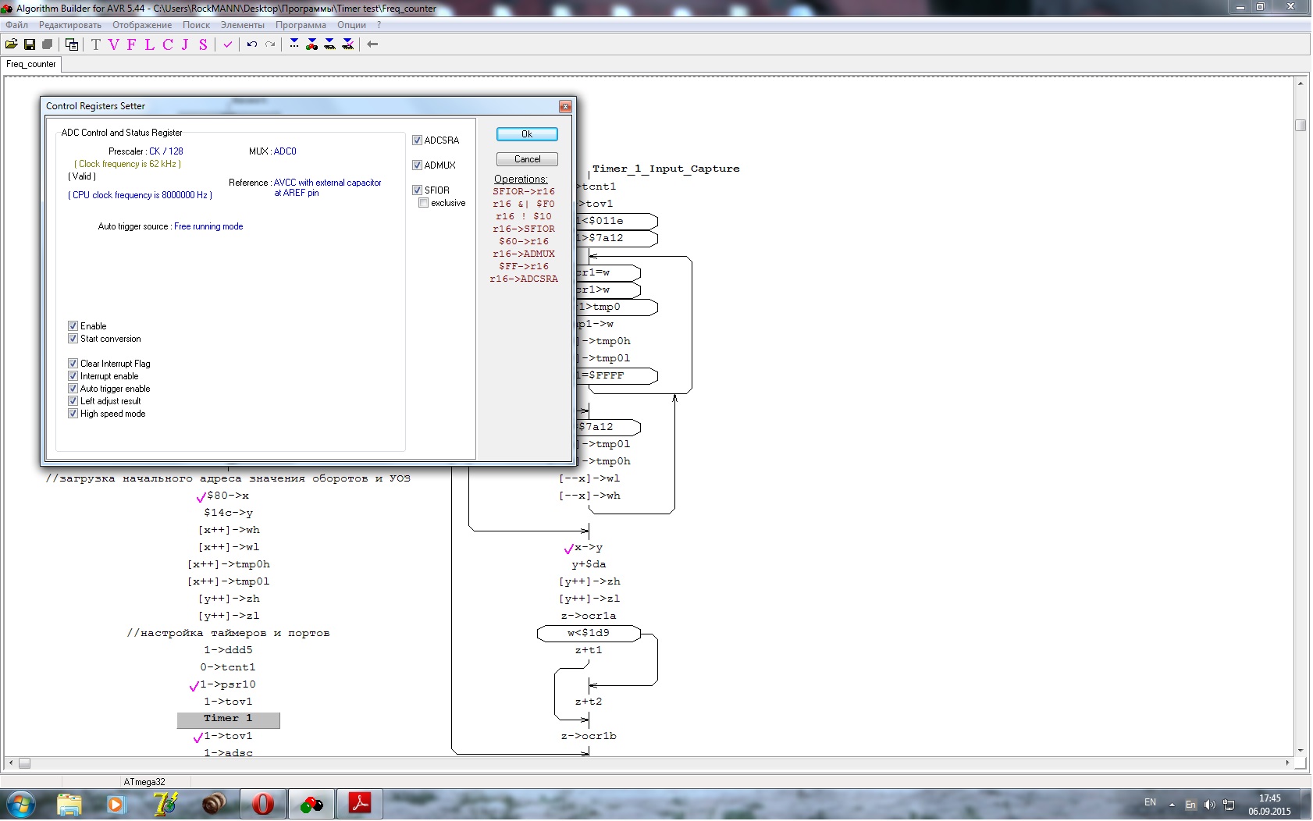Click the Open file toolbar icon

pyautogui.click(x=12, y=44)
